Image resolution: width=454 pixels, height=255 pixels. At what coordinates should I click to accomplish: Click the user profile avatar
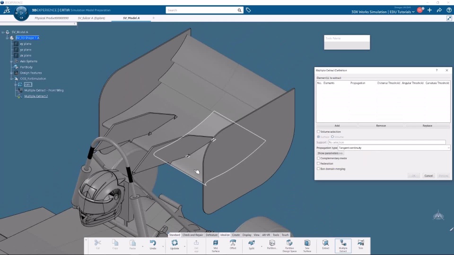tap(420, 10)
